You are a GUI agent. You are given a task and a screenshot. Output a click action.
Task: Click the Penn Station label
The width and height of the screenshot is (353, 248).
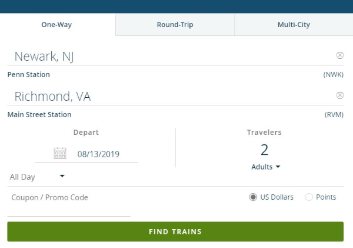tap(28, 75)
